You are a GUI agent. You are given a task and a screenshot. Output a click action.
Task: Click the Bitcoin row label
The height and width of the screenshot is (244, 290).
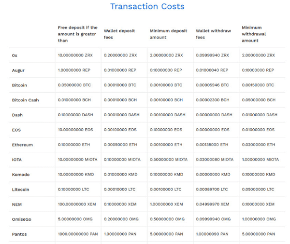19,85
